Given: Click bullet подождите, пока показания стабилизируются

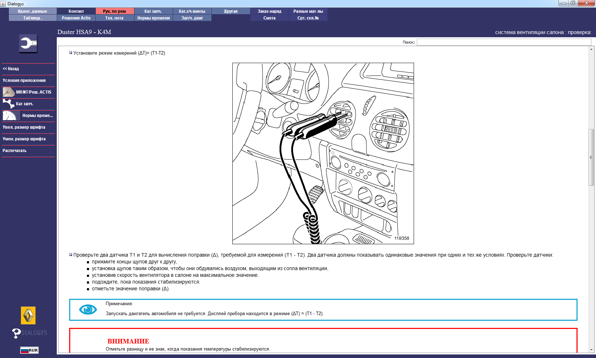Looking at the screenshot, I should (x=146, y=282).
